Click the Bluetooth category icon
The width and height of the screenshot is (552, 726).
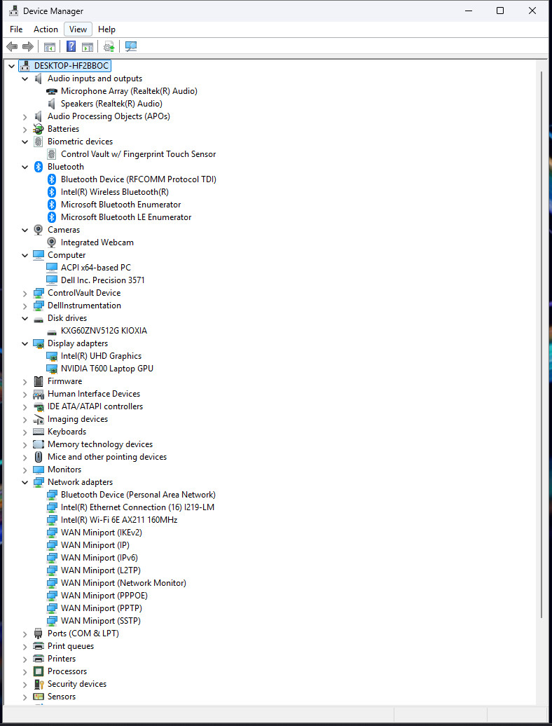point(39,167)
